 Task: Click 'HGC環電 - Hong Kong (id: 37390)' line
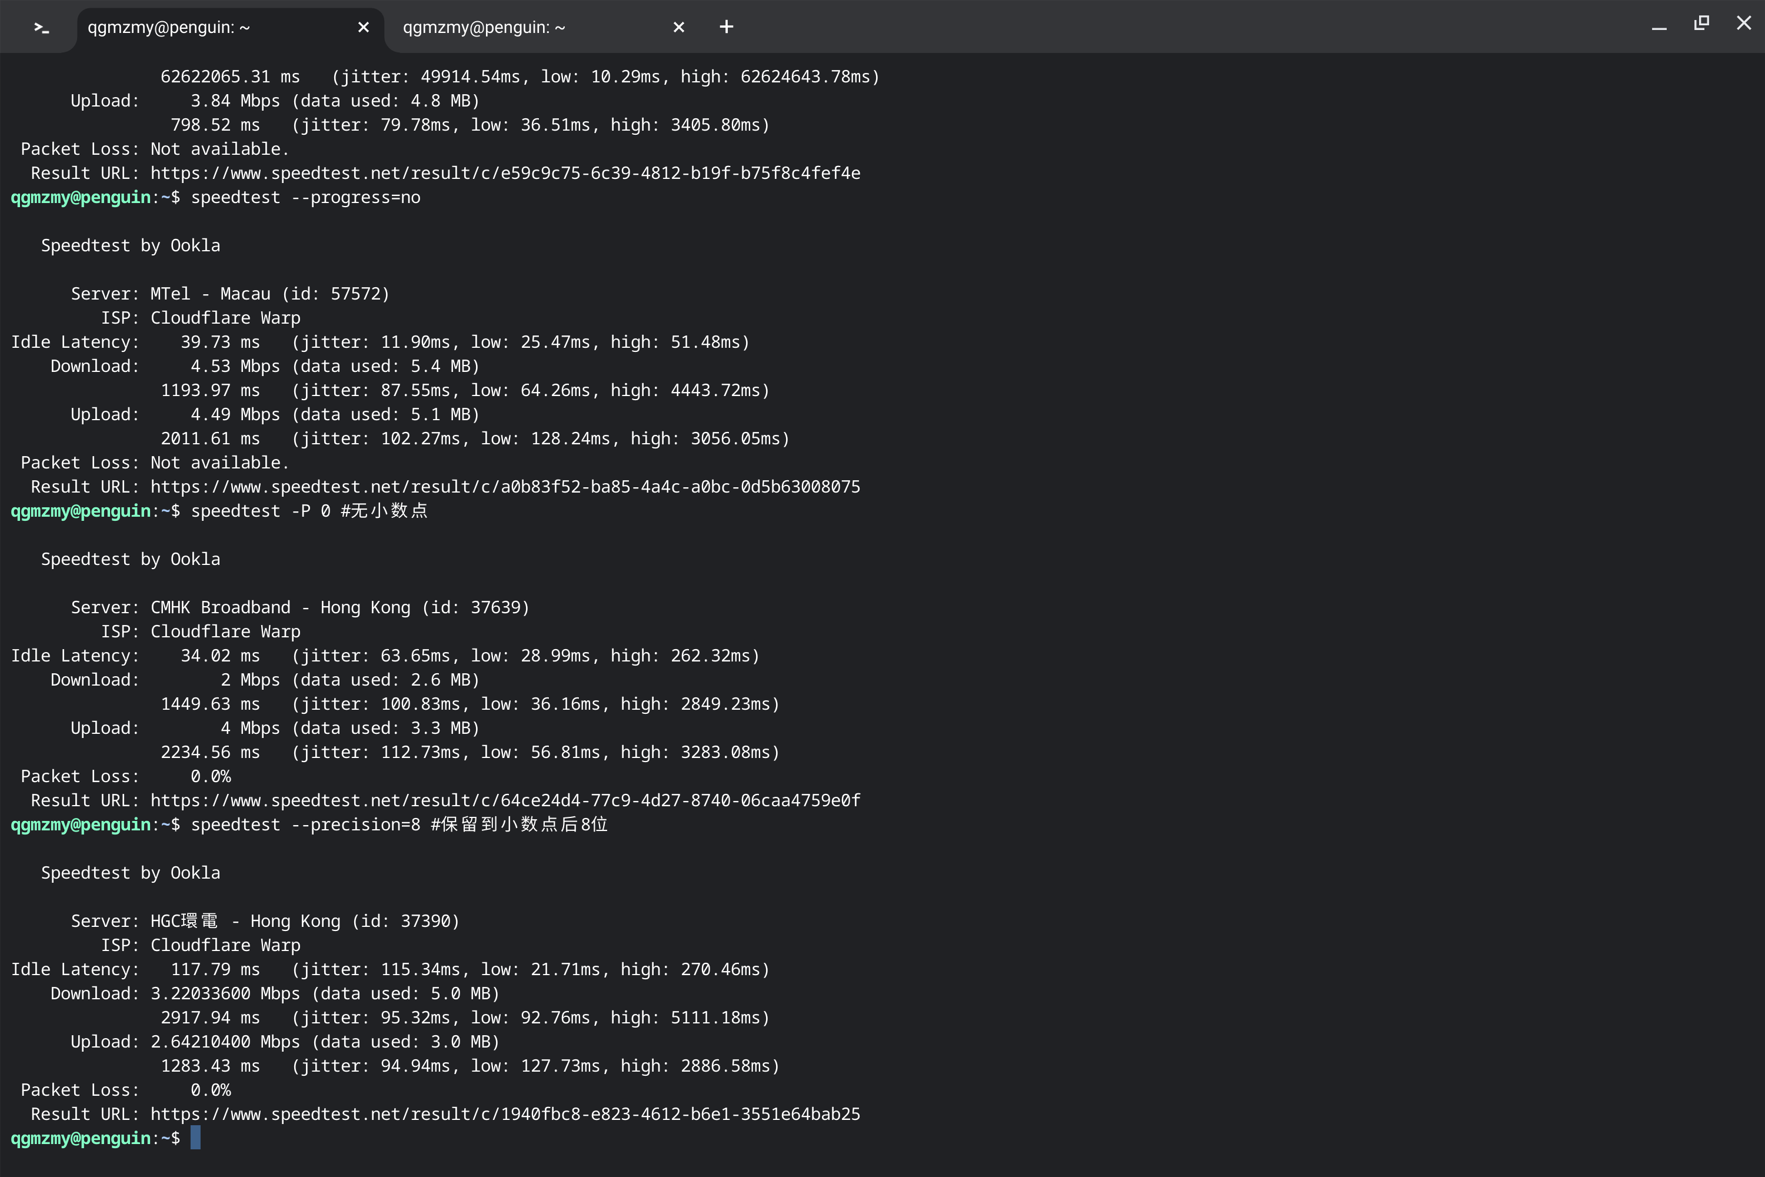pyautogui.click(x=265, y=922)
